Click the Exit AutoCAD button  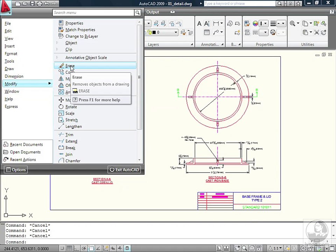tap(124, 170)
